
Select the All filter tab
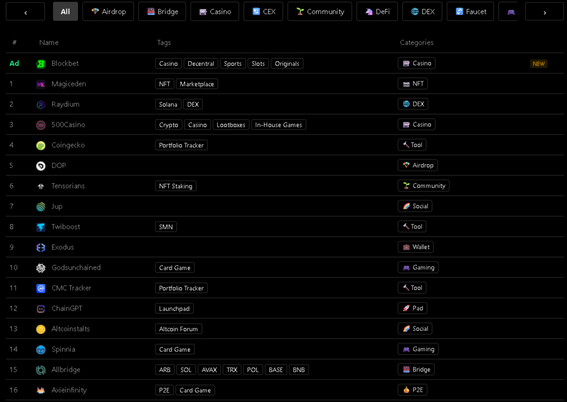coord(65,12)
